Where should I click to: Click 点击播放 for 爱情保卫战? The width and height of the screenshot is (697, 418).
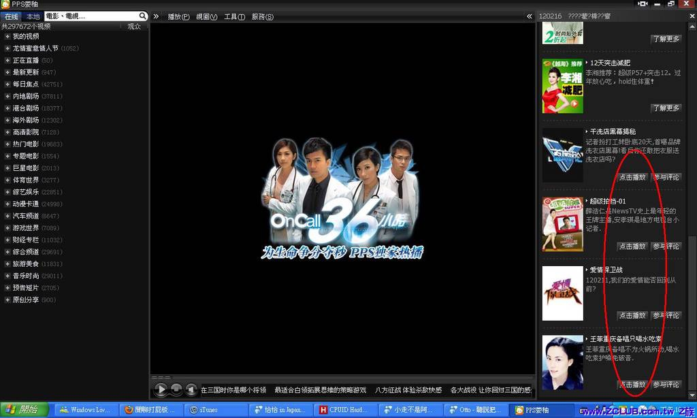click(632, 316)
